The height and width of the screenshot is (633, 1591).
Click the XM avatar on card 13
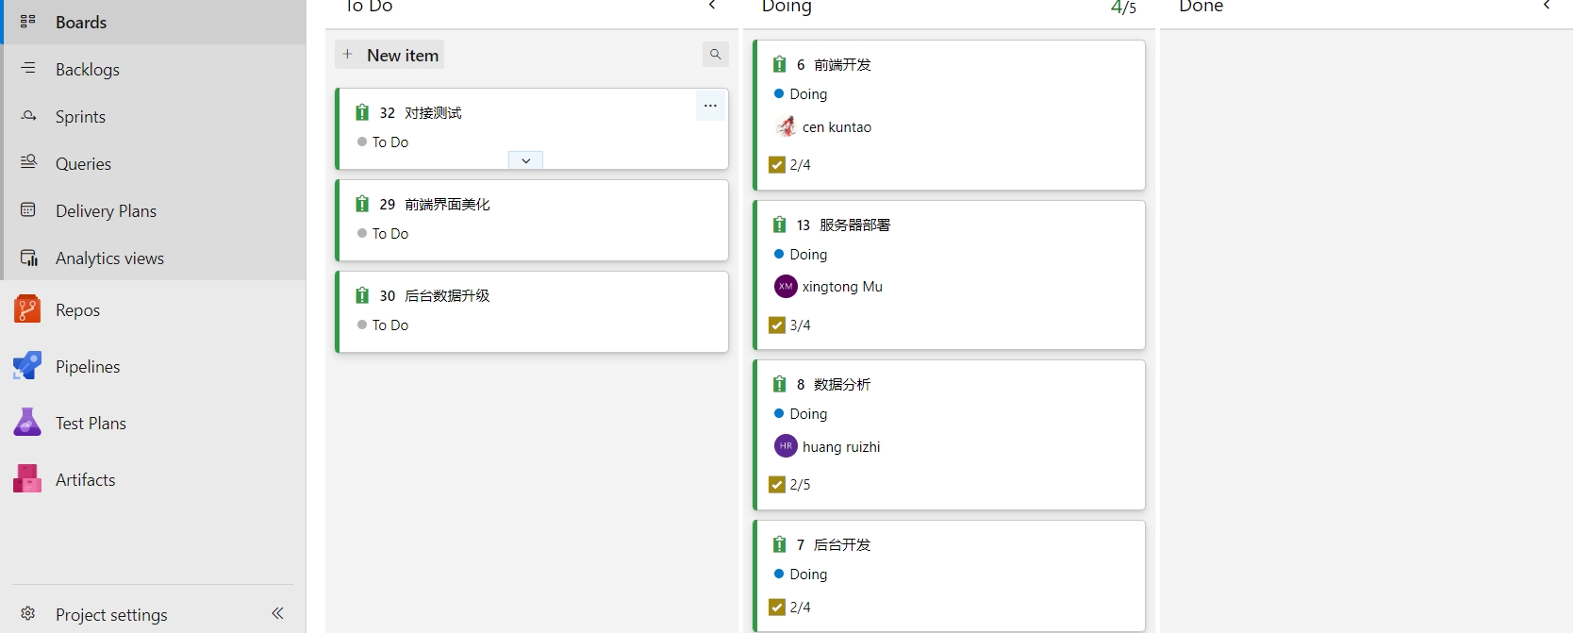786,286
